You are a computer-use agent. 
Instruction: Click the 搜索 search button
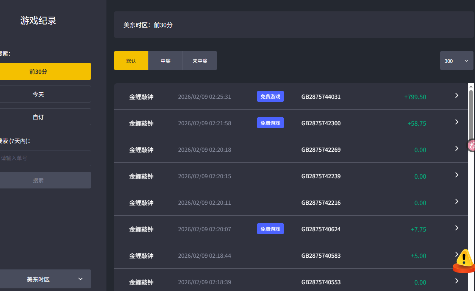[x=38, y=181]
